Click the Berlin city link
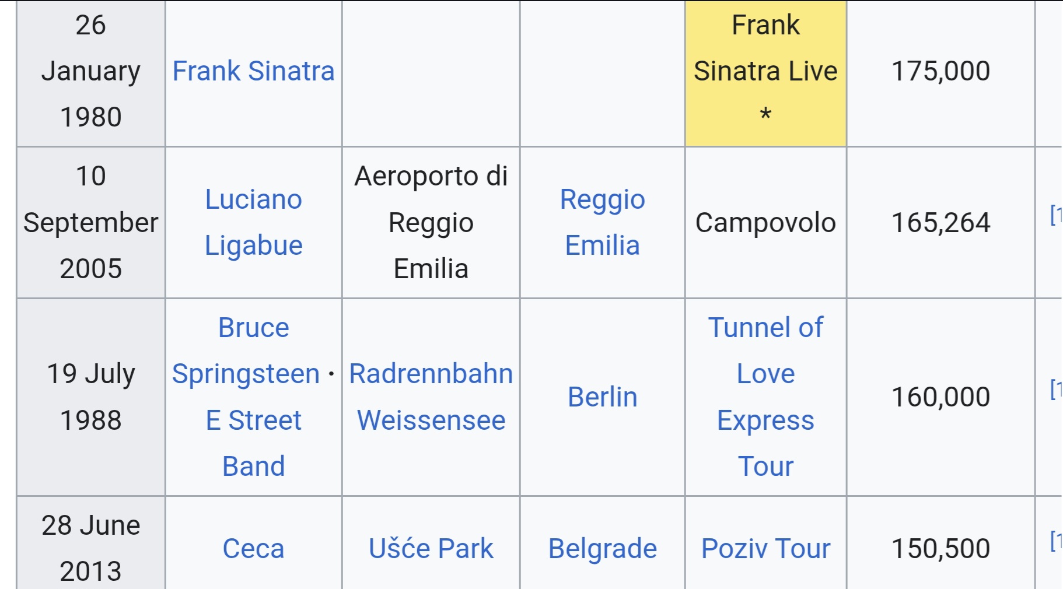The width and height of the screenshot is (1063, 589). tap(602, 397)
